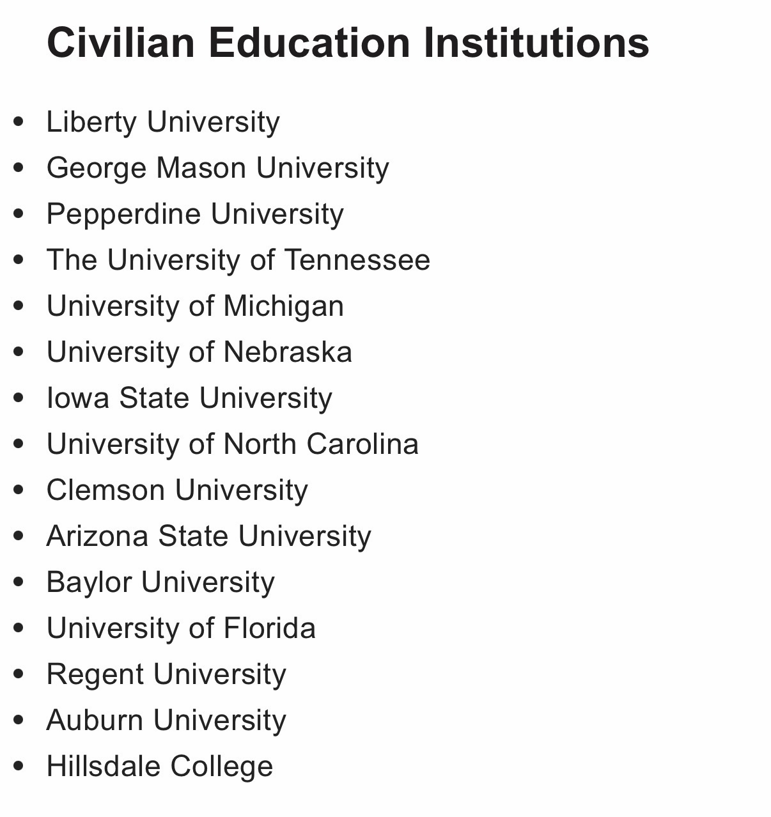The height and width of the screenshot is (817, 771).
Task: Click University of North Carolina text
Action: point(232,444)
